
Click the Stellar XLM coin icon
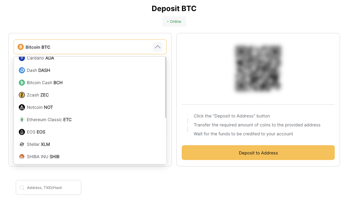pos(21,144)
